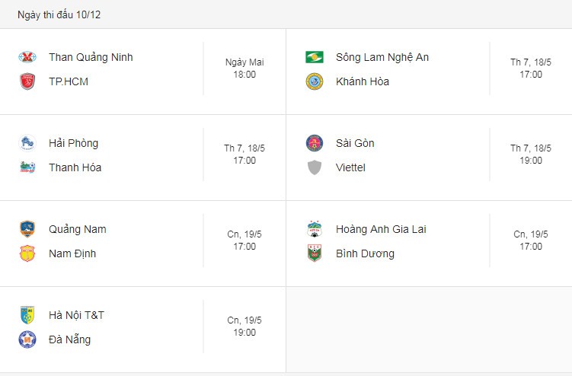The image size is (572, 376).
Task: Open the Thanh Hóa team name link
Action: coord(75,167)
